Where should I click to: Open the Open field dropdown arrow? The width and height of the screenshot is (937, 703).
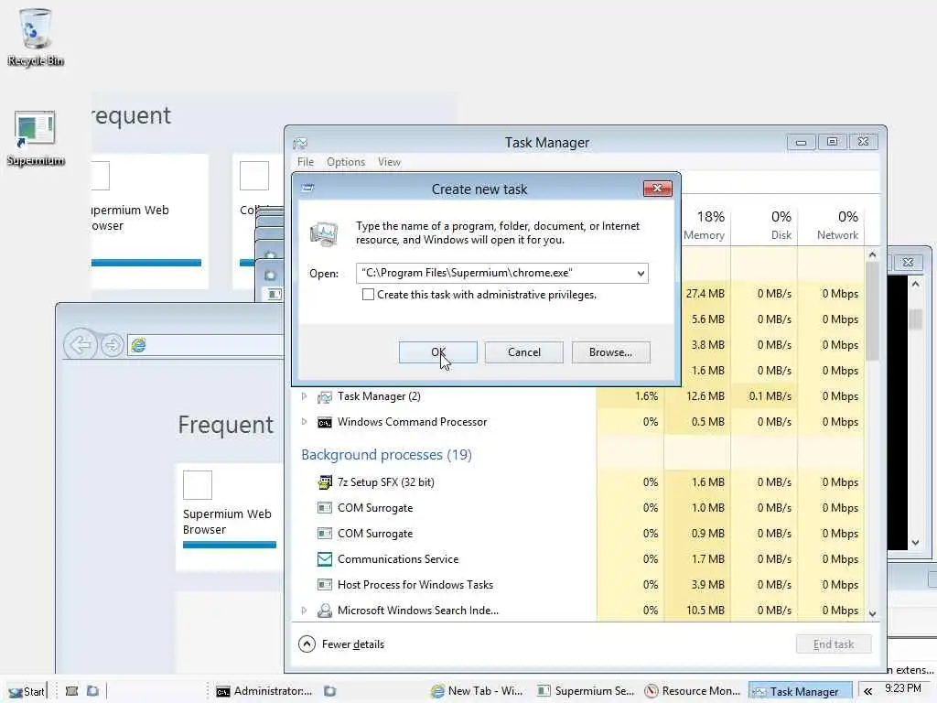(x=641, y=273)
